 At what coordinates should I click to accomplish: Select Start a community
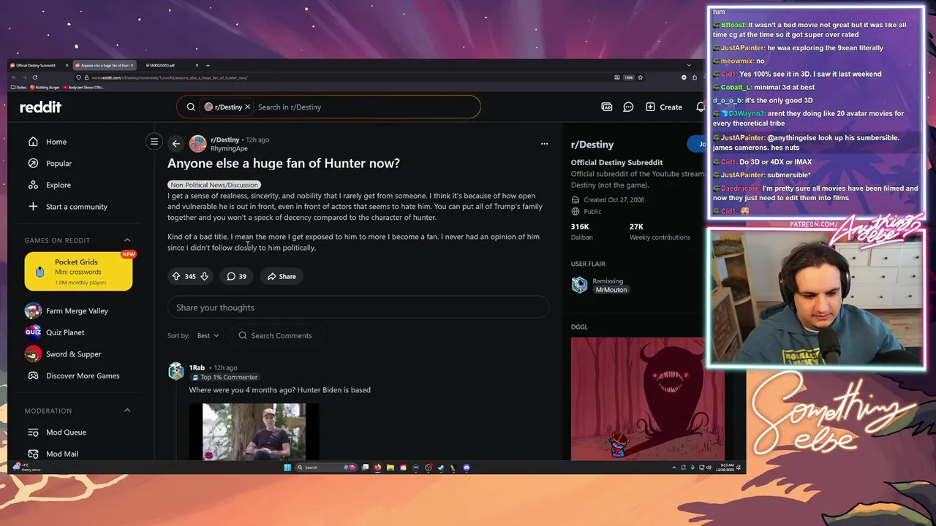point(76,207)
